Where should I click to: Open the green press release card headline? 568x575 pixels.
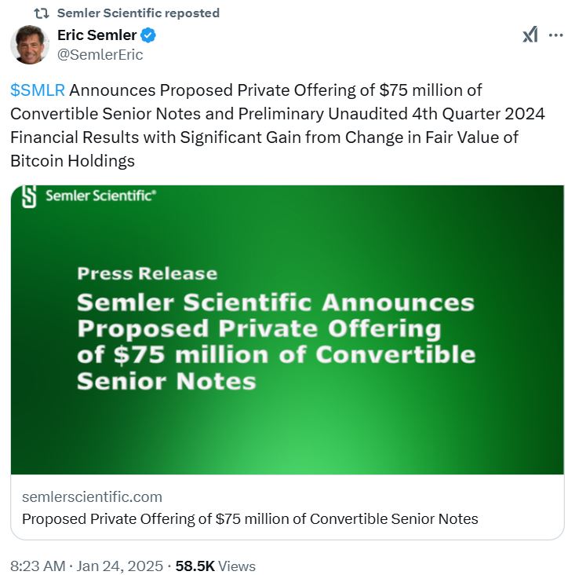(x=275, y=342)
